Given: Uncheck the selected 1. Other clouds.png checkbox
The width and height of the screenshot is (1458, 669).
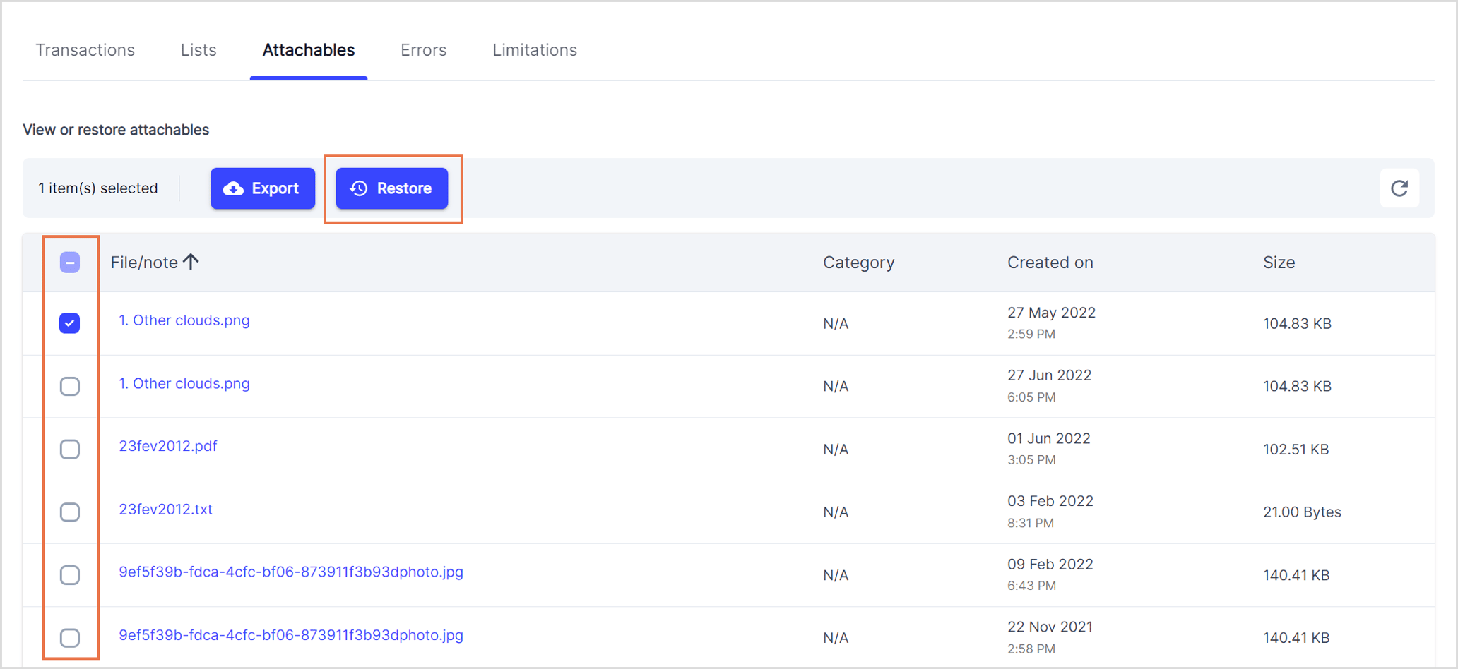Looking at the screenshot, I should click(70, 323).
